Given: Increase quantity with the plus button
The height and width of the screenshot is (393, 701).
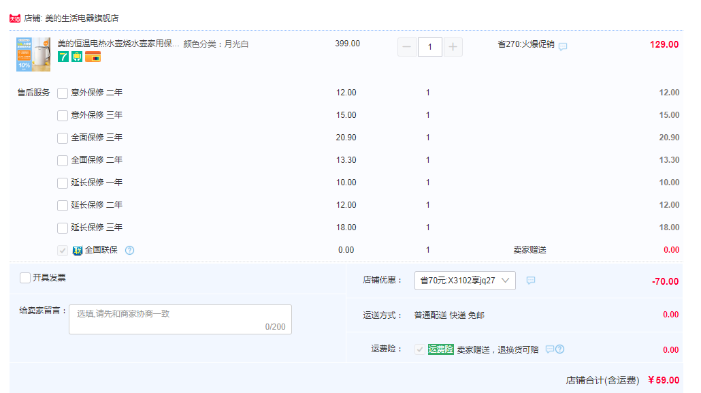Looking at the screenshot, I should click(453, 47).
